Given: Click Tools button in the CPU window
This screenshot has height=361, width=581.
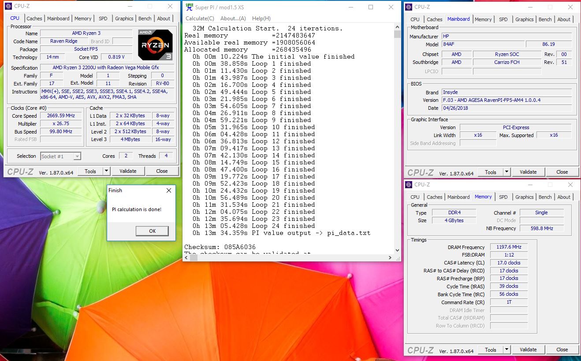Looking at the screenshot, I should point(90,171).
